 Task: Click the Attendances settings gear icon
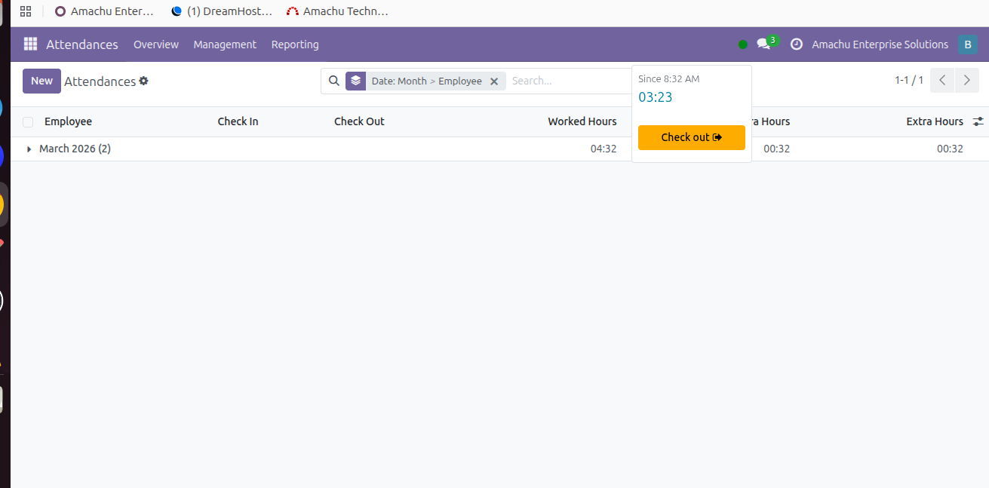(x=144, y=81)
